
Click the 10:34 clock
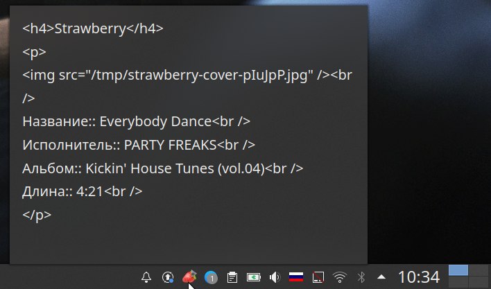(x=419, y=277)
